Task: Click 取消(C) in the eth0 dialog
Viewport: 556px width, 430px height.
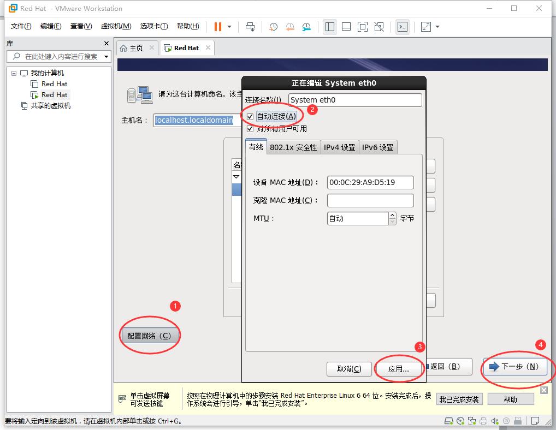Action: (x=349, y=369)
